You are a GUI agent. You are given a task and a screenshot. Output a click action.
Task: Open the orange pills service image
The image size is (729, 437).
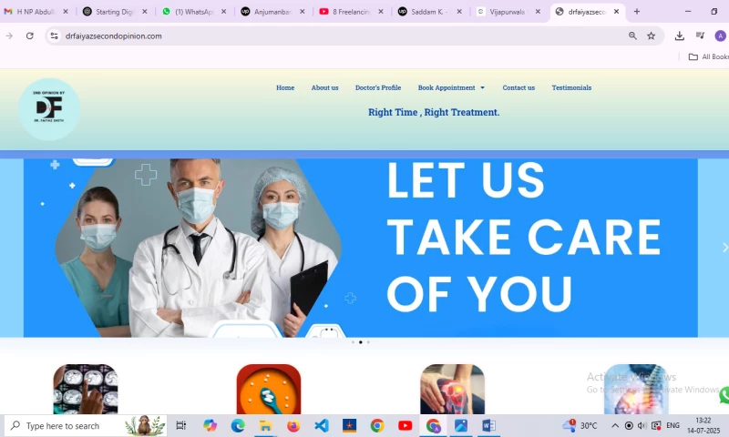269,389
